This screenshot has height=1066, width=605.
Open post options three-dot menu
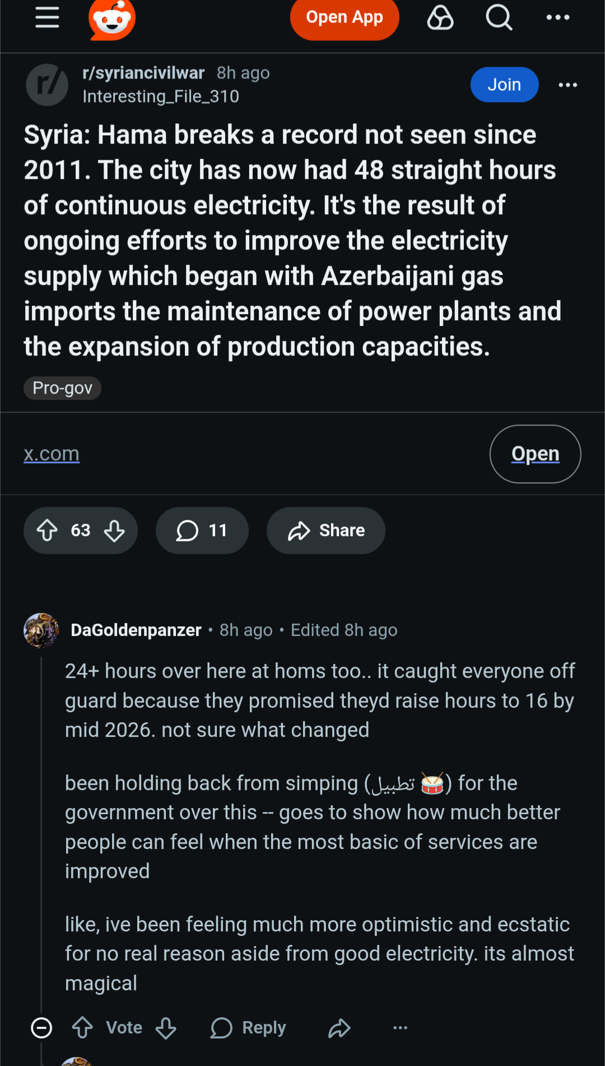pos(567,85)
